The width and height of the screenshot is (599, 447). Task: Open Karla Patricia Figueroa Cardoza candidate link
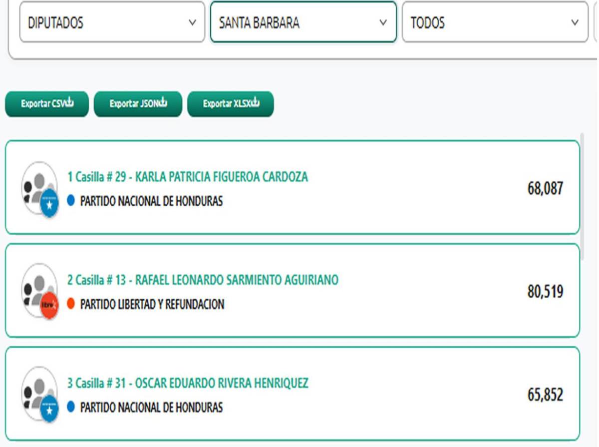coord(188,177)
